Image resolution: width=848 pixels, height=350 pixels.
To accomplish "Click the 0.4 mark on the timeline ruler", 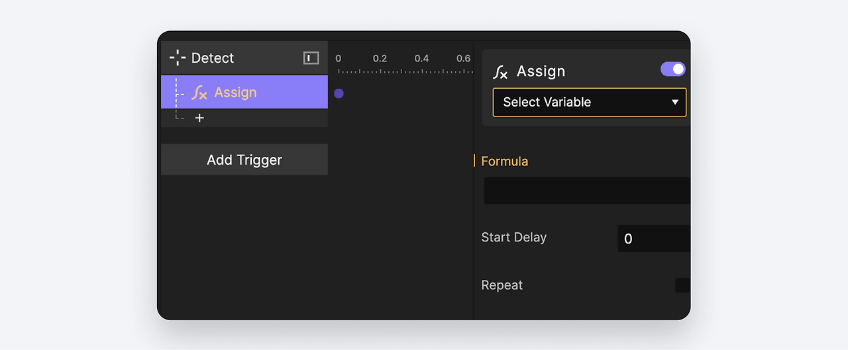I will tap(422, 58).
